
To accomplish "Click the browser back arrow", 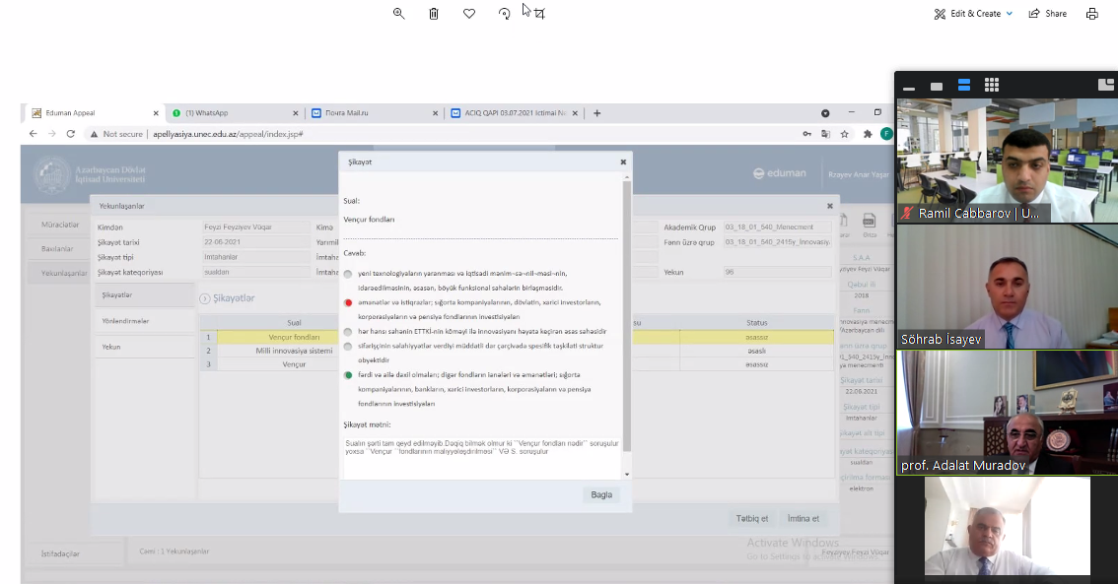I will click(x=33, y=133).
